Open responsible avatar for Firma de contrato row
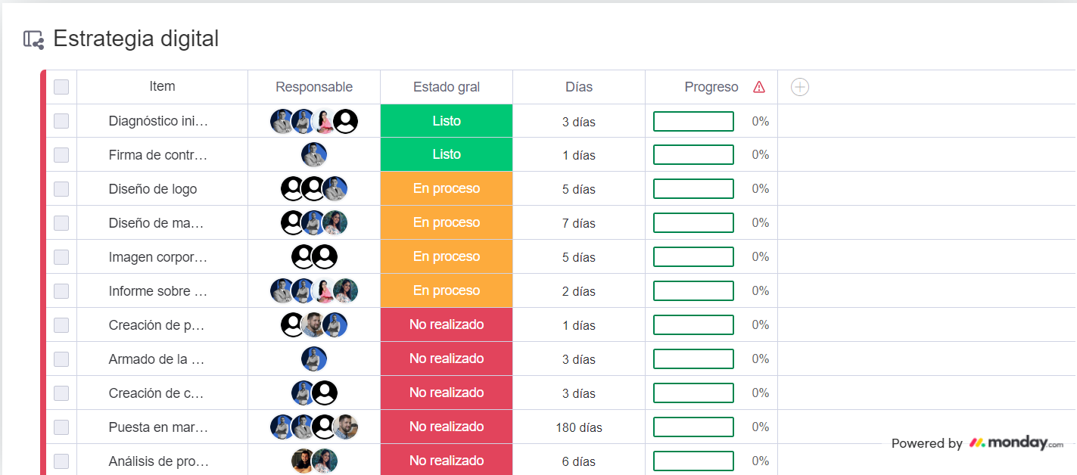Viewport: 1077px width, 475px height. (314, 155)
